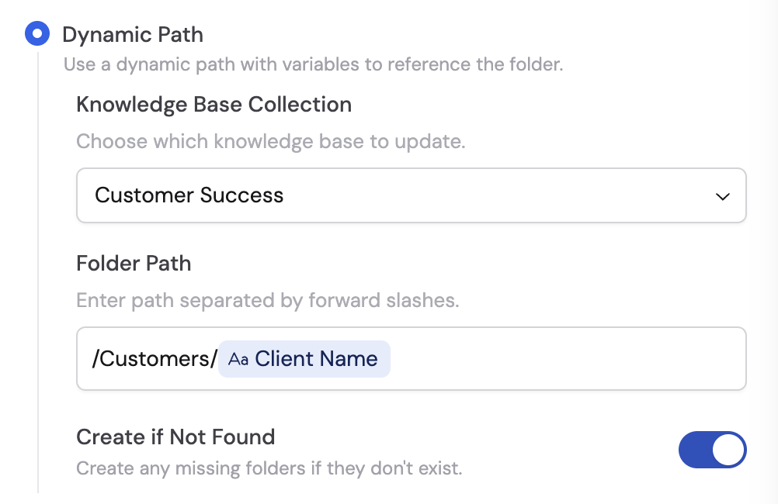
Task: Click the chevron on Knowledge Base Collection dropdown
Action: click(x=723, y=195)
